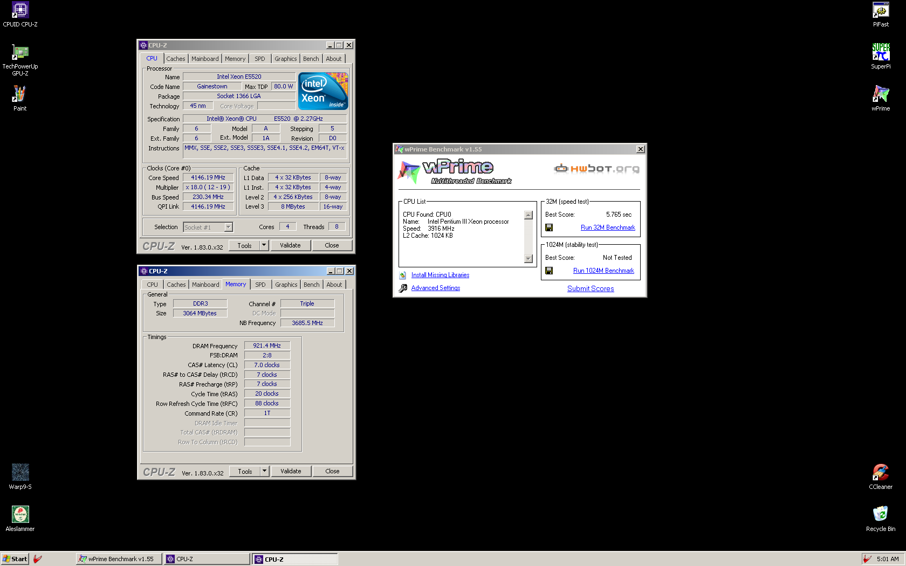Click Validate in bottom CPU-Z window
906x566 pixels.
coord(291,471)
